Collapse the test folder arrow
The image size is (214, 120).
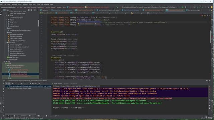point(5,61)
